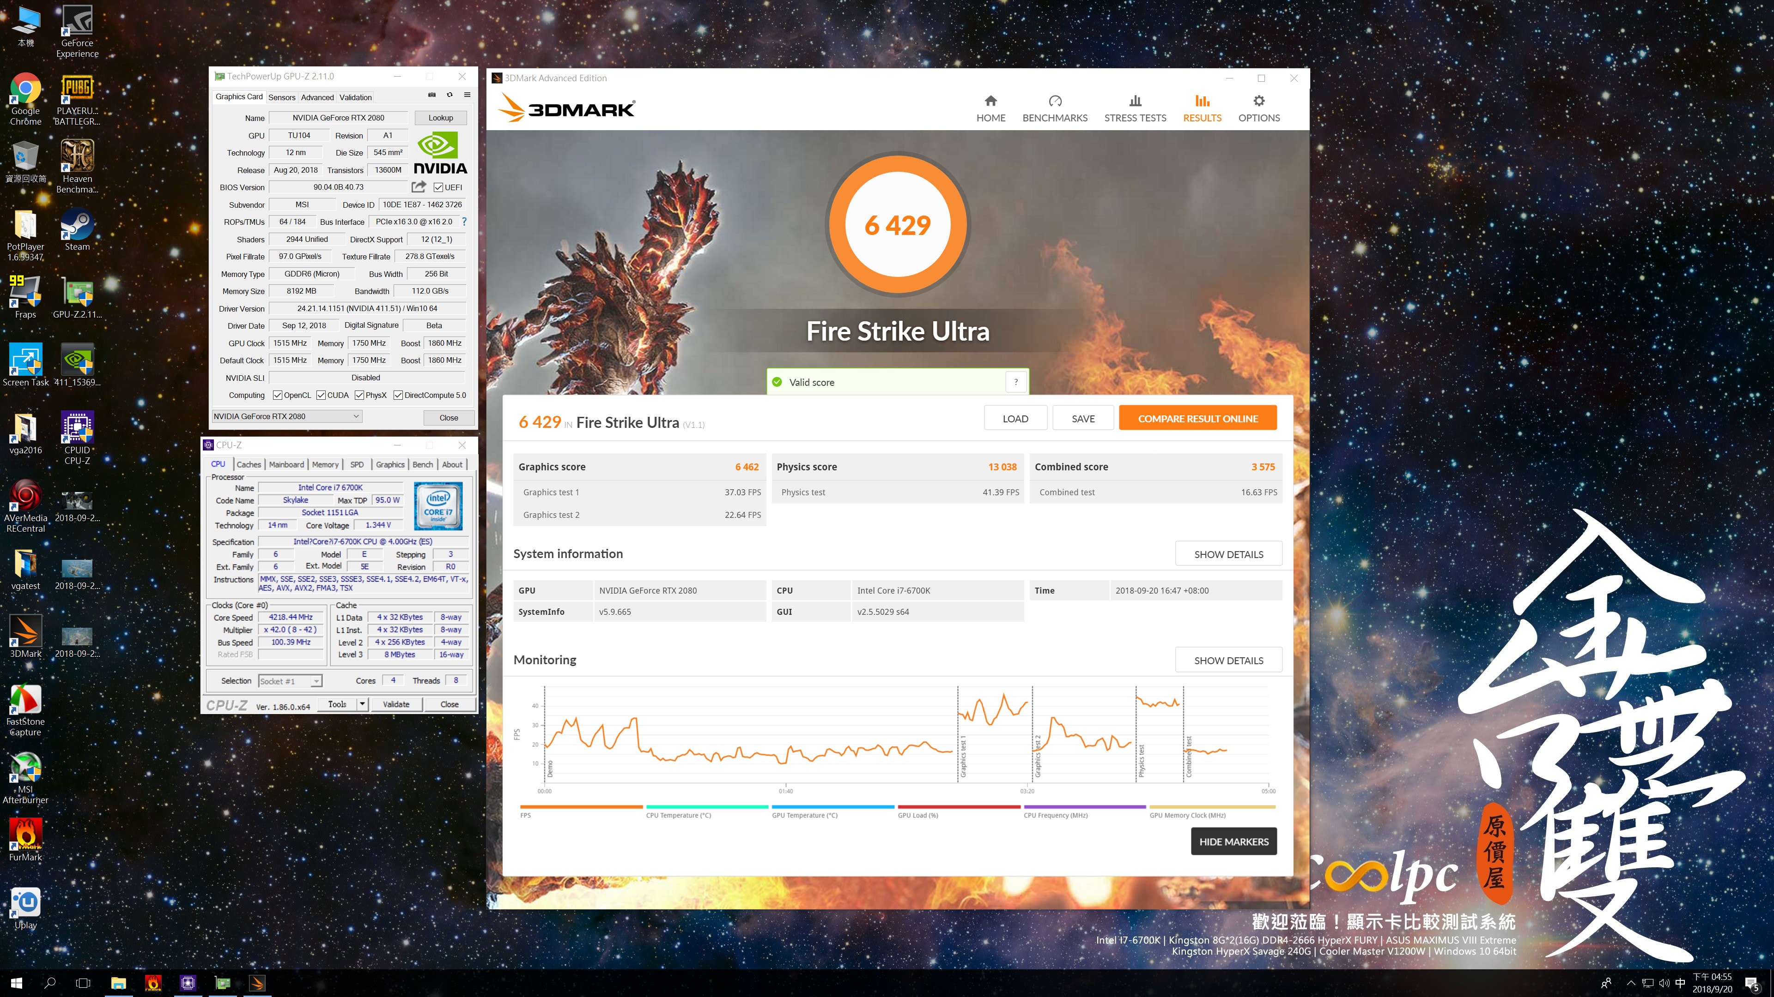The width and height of the screenshot is (1774, 997).
Task: Switch to the GPU-Z Sensors tab
Action: tap(282, 97)
